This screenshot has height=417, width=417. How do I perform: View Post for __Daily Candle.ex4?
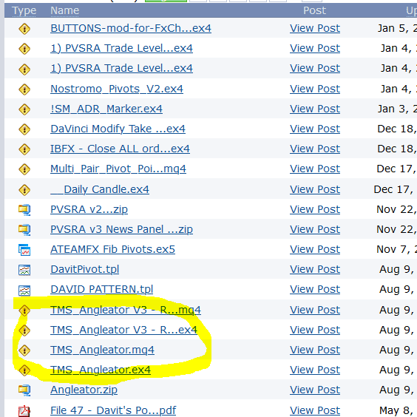(315, 189)
